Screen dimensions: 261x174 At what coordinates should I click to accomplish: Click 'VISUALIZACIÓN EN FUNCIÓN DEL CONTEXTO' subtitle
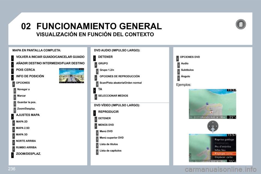point(95,34)
